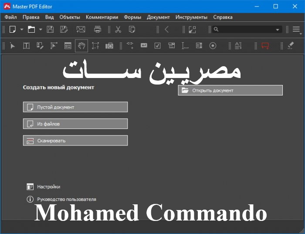
Task: Select the red sticky note comment tool
Action: [265, 46]
